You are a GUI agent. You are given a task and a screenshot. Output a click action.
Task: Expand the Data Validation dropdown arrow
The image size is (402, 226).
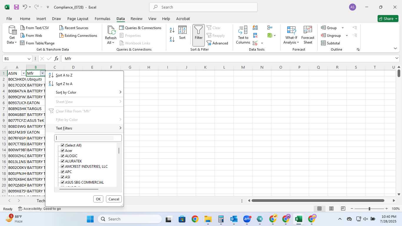click(x=262, y=43)
